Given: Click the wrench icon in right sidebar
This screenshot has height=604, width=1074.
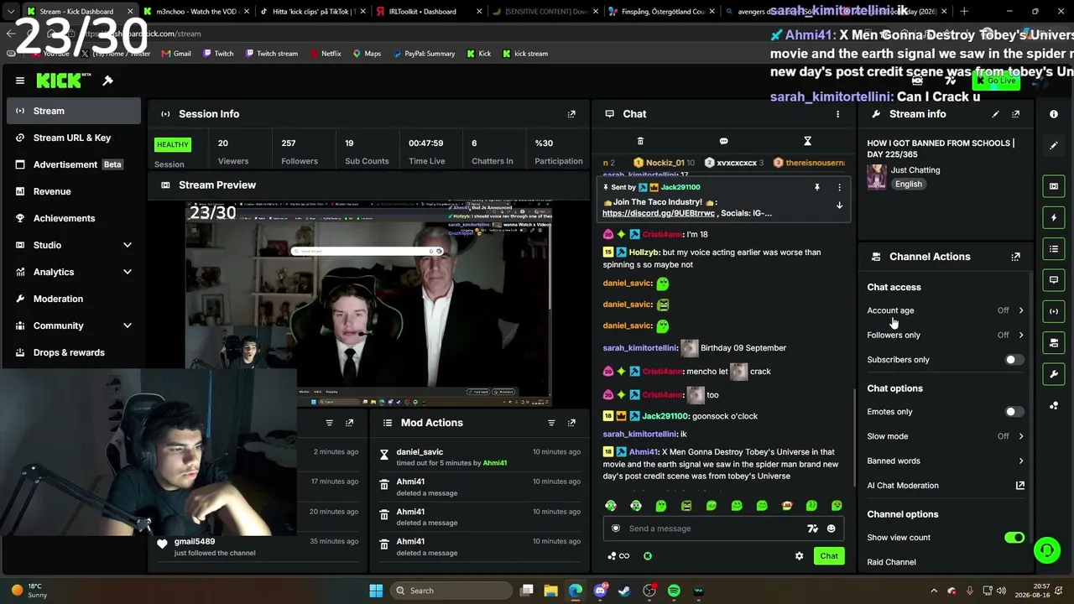Looking at the screenshot, I should (x=1054, y=374).
